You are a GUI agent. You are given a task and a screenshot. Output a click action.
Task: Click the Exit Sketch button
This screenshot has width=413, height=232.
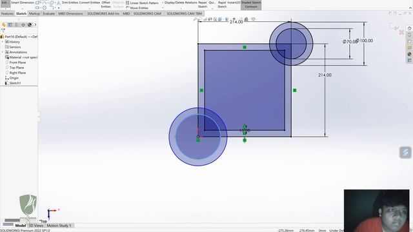click(x=5, y=3)
